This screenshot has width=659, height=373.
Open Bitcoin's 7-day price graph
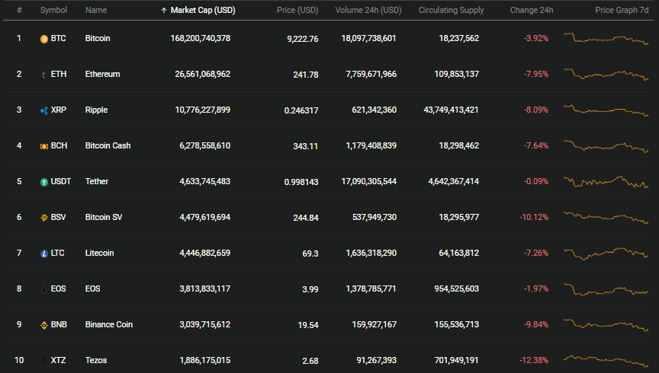[x=606, y=38]
